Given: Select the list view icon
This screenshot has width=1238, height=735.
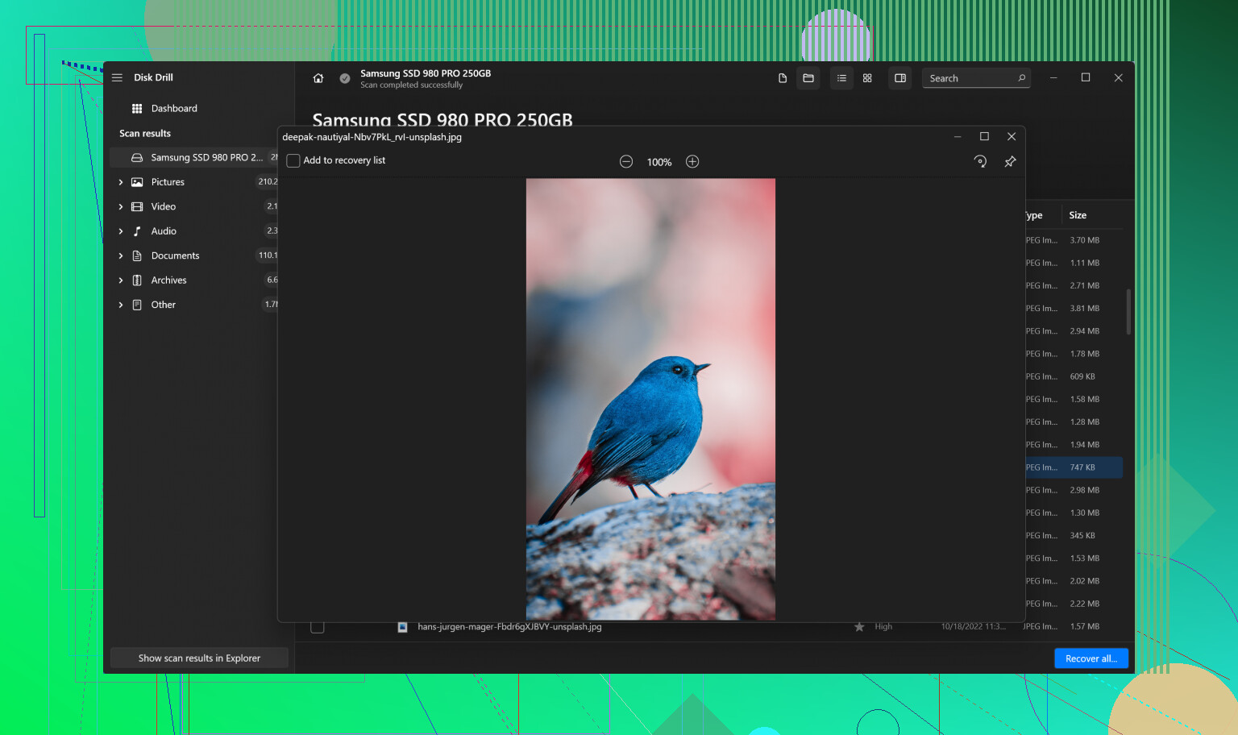Looking at the screenshot, I should (x=841, y=78).
